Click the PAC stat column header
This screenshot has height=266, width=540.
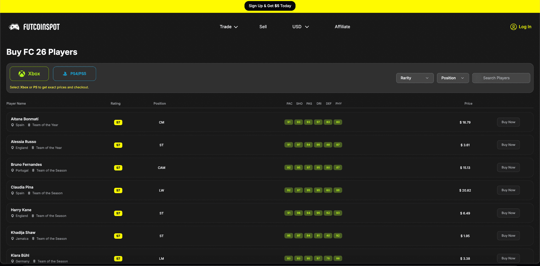[289, 103]
